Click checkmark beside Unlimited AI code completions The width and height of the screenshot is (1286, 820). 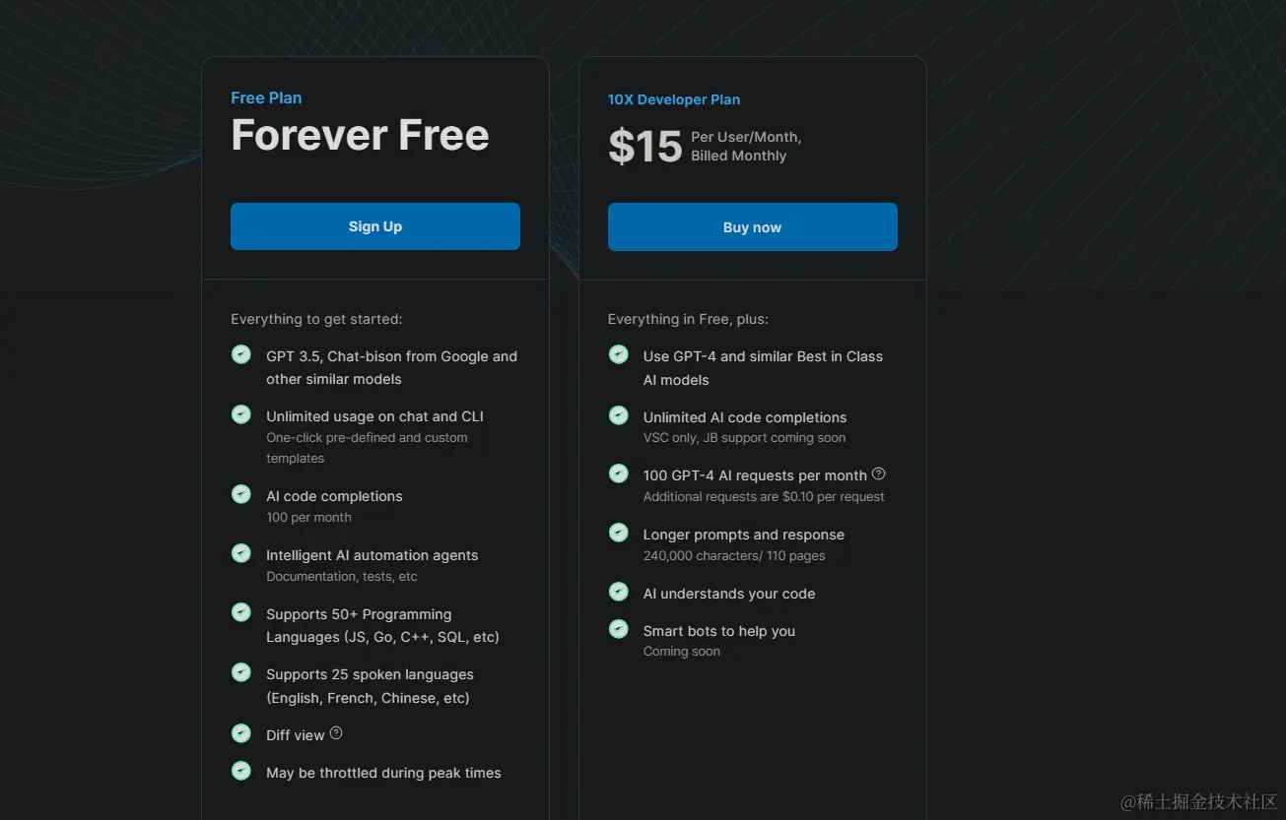619,415
